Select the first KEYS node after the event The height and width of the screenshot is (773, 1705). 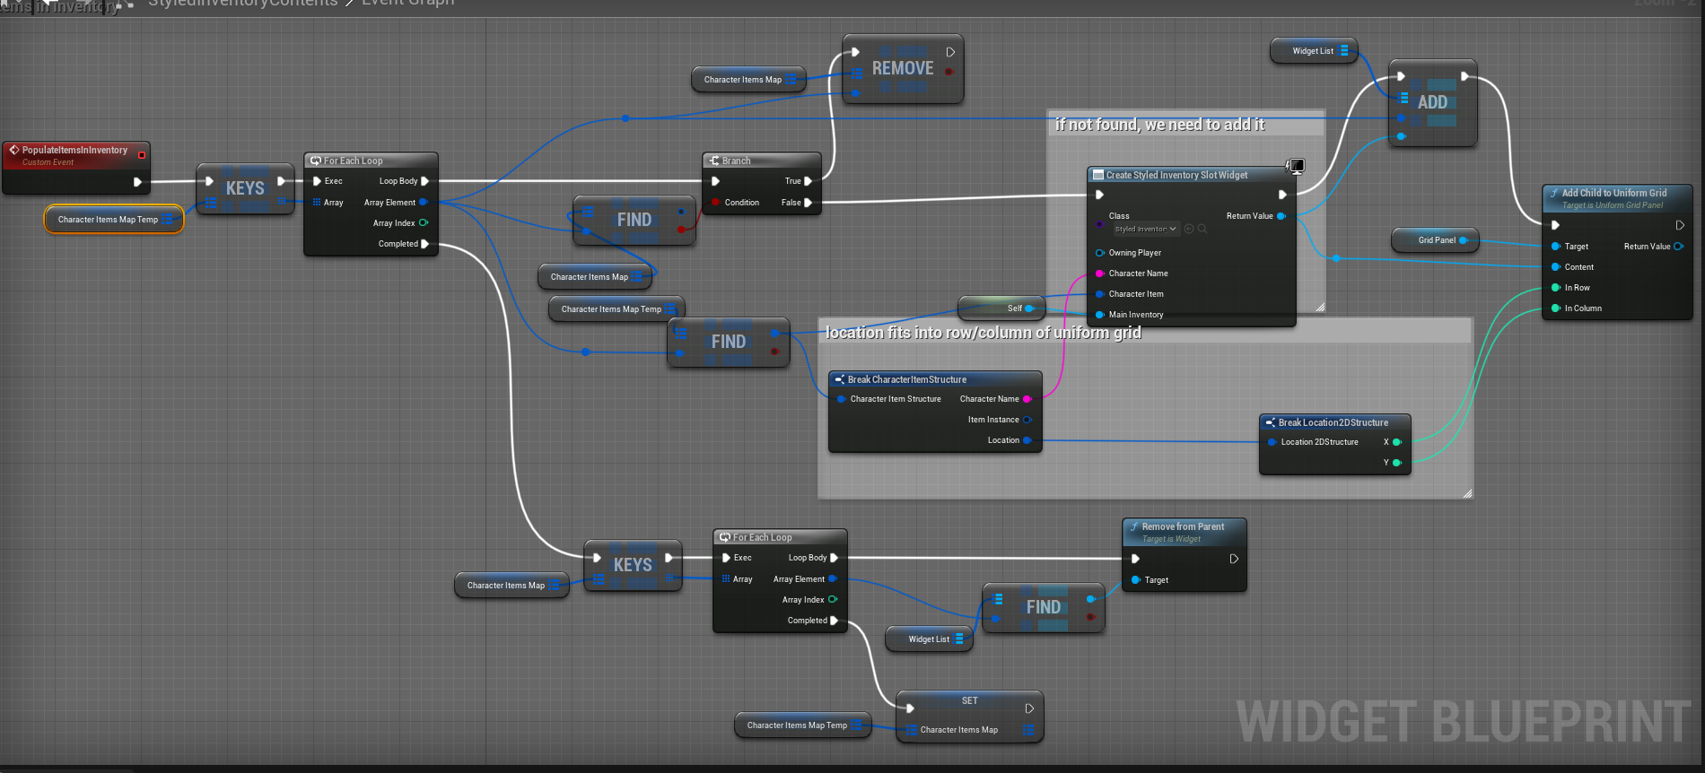coord(245,189)
